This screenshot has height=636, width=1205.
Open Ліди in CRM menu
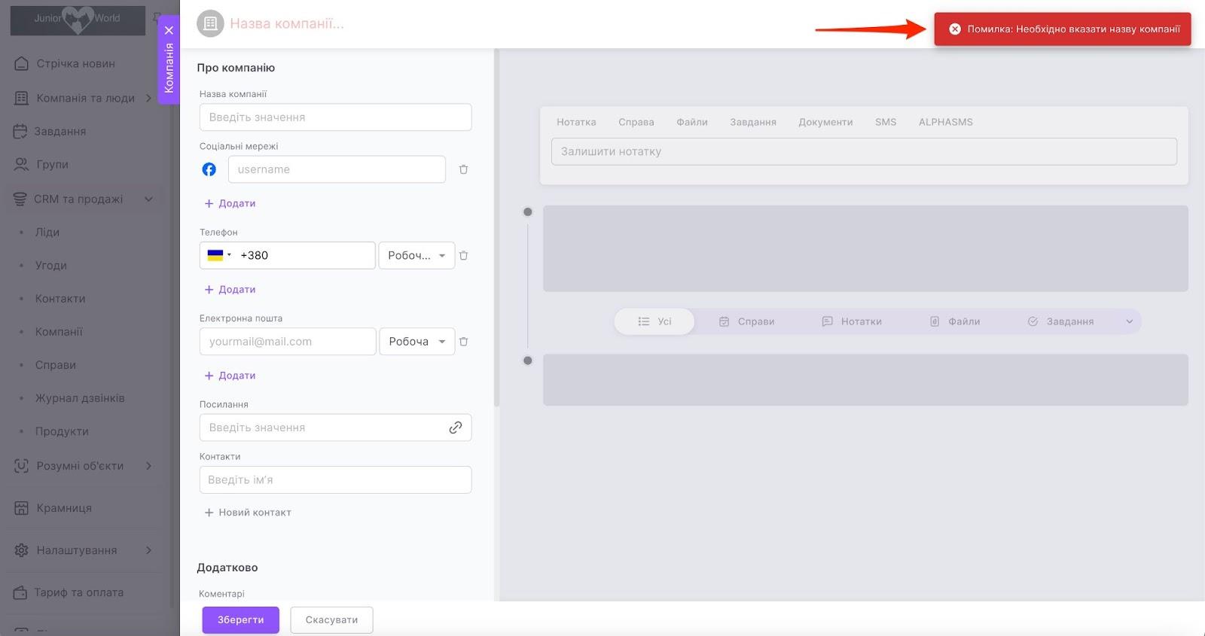tap(47, 232)
